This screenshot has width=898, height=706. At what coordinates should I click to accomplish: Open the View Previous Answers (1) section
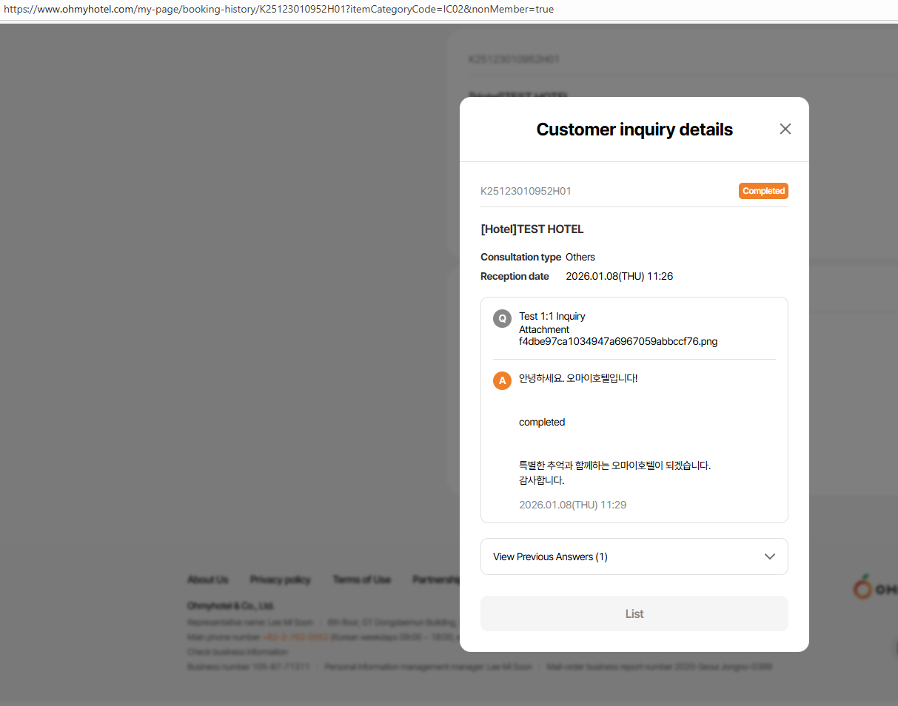[x=550, y=557]
